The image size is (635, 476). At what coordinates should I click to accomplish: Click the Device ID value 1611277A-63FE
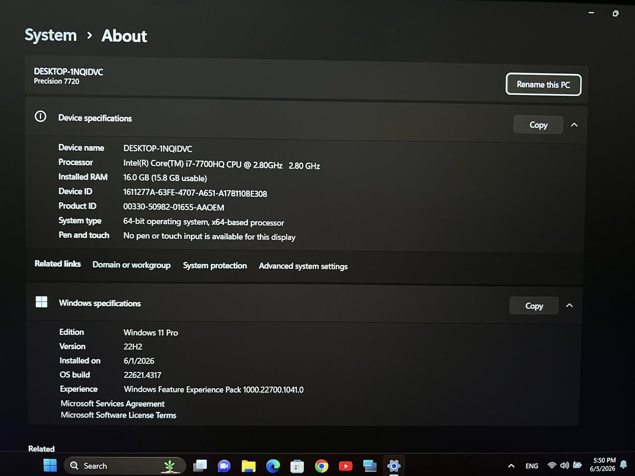click(x=195, y=193)
